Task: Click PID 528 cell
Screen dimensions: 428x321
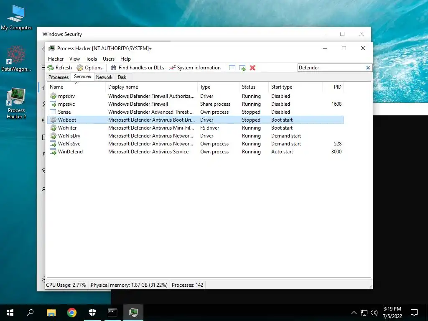Action: [338, 144]
